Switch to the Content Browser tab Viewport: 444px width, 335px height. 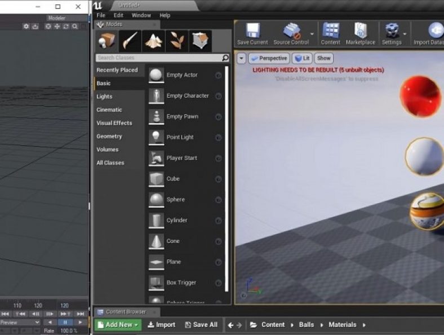[x=125, y=312]
